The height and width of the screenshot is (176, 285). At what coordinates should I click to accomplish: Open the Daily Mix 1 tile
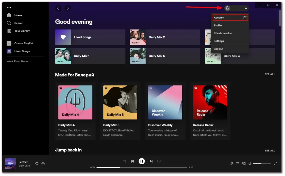pyautogui.click(x=90, y=56)
